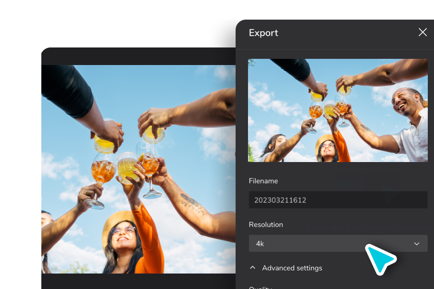The height and width of the screenshot is (289, 434).
Task: Click the Export dialog title
Action: (x=263, y=33)
